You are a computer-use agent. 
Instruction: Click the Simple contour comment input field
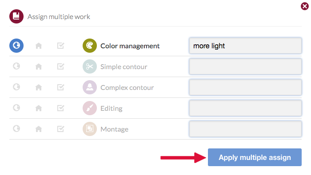pos(245,66)
